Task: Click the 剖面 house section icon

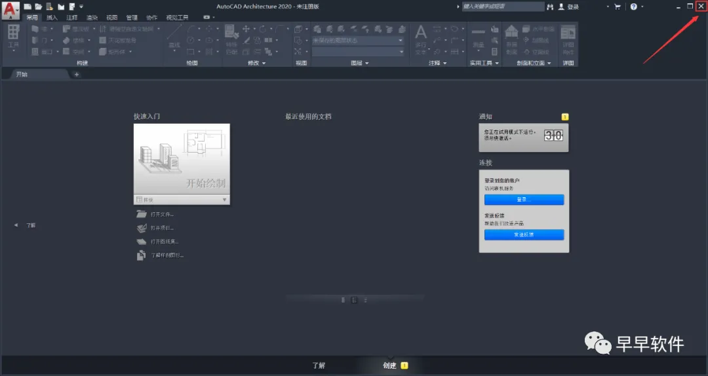Action: tap(511, 39)
